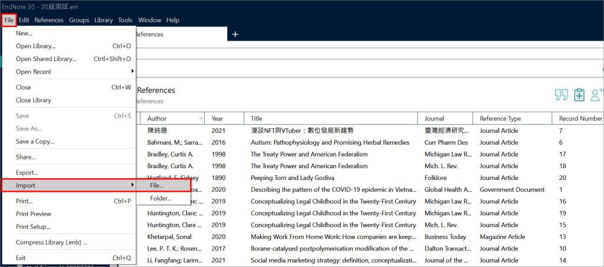Select Close Library menu entry
This screenshot has width=604, height=267.
coord(69,100)
